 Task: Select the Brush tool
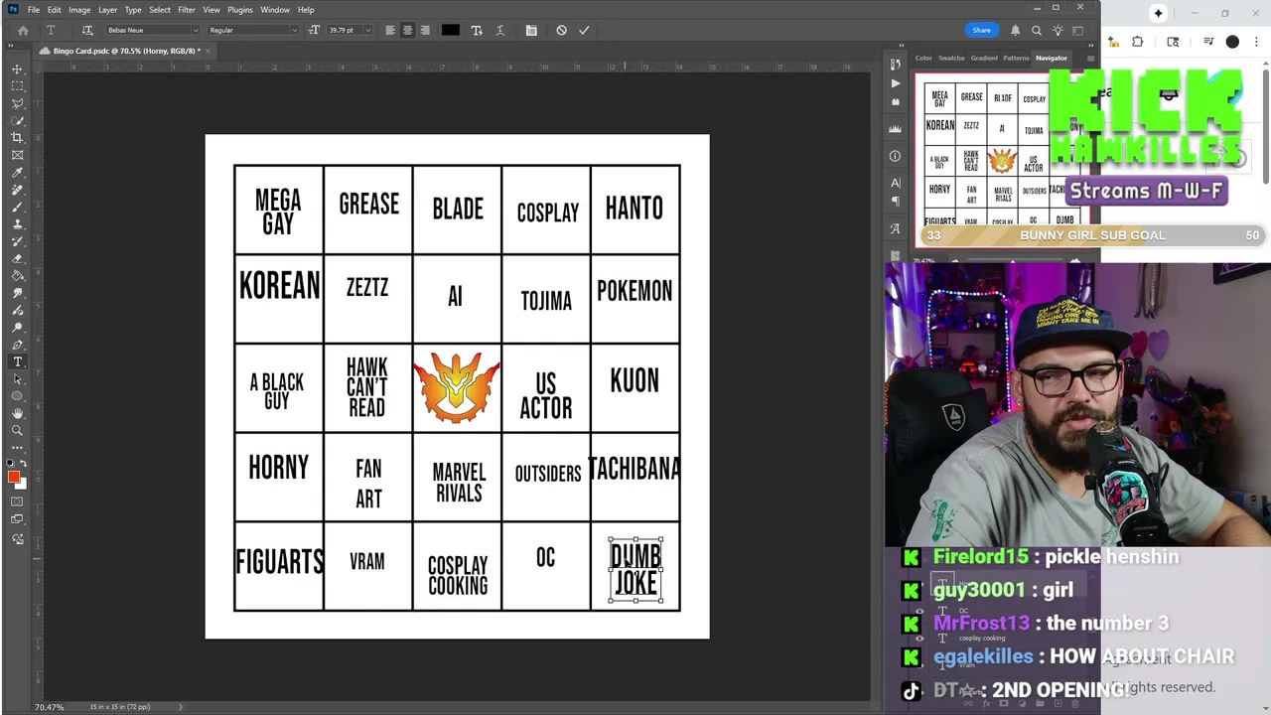pos(18,207)
